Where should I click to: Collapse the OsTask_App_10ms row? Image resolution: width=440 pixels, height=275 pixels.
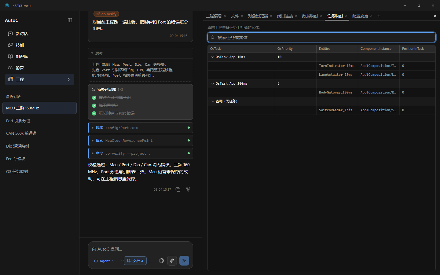(x=213, y=57)
